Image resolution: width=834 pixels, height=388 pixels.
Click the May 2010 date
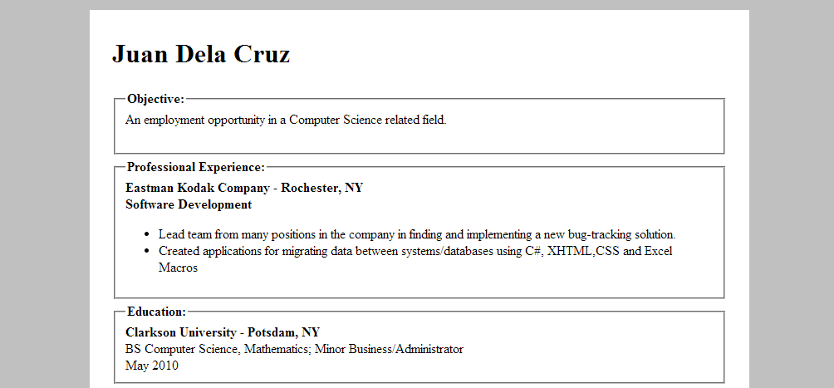point(151,366)
